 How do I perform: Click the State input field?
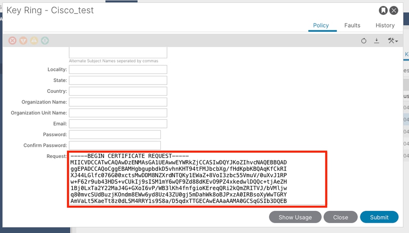(118, 80)
